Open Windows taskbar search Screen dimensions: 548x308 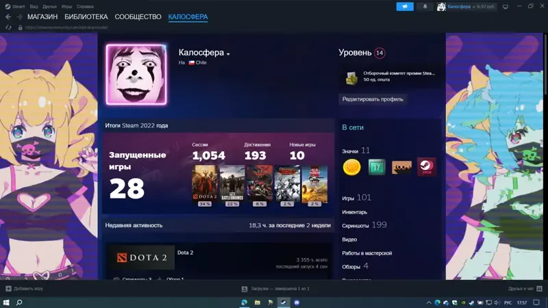tap(19, 303)
